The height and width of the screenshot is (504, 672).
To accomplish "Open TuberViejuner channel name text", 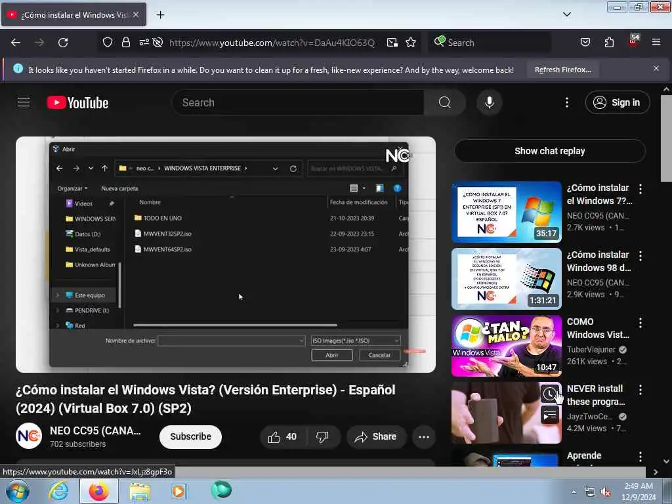I will click(591, 350).
